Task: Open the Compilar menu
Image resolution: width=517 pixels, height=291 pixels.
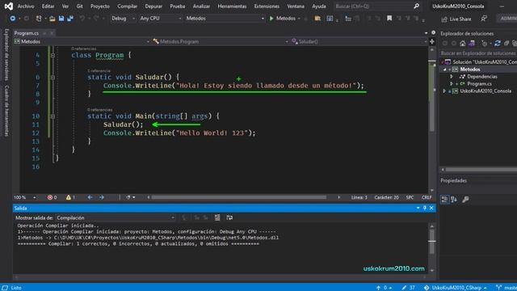Action: (x=128, y=6)
